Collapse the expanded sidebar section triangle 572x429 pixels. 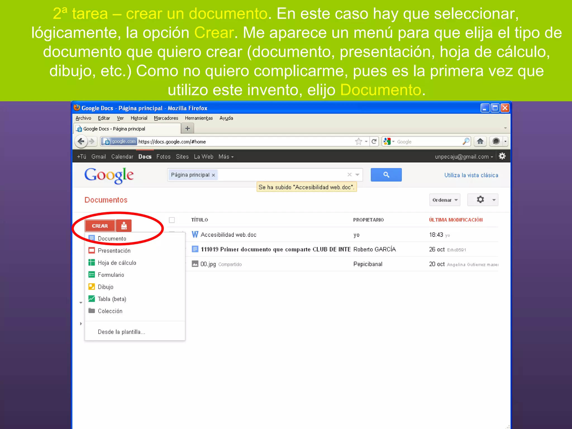tap(81, 303)
